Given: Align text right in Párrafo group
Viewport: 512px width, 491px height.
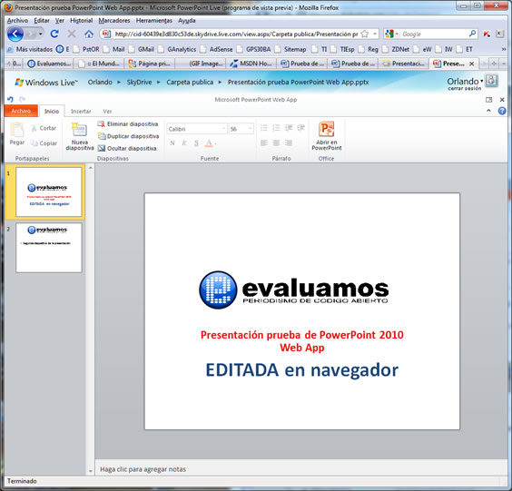Looking at the screenshot, I should [289, 142].
